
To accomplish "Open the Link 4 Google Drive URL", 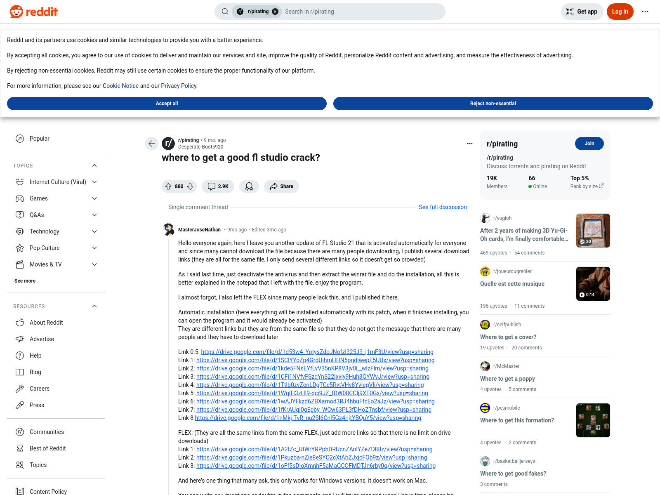I will pyautogui.click(x=310, y=385).
